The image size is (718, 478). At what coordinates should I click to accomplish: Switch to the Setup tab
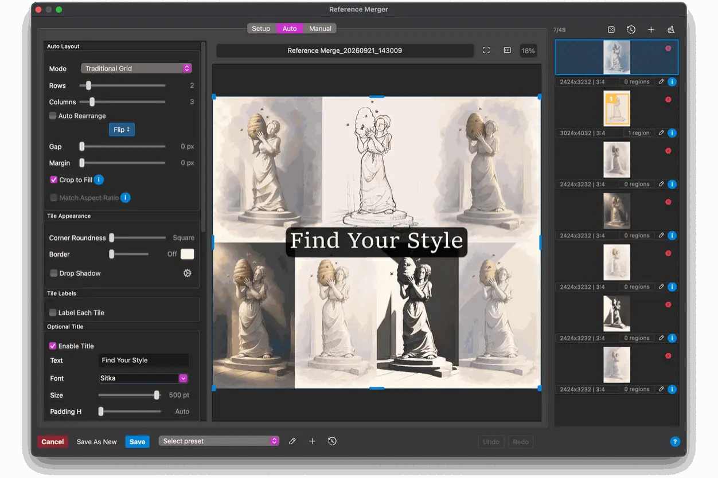click(261, 29)
